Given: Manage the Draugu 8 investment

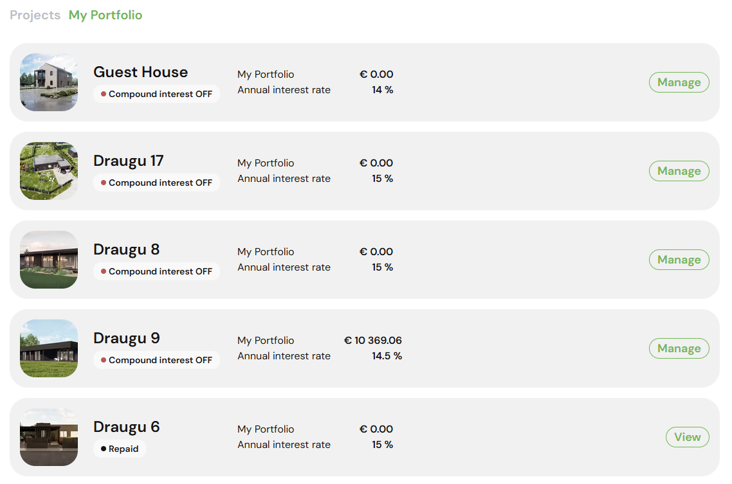Looking at the screenshot, I should 679,259.
